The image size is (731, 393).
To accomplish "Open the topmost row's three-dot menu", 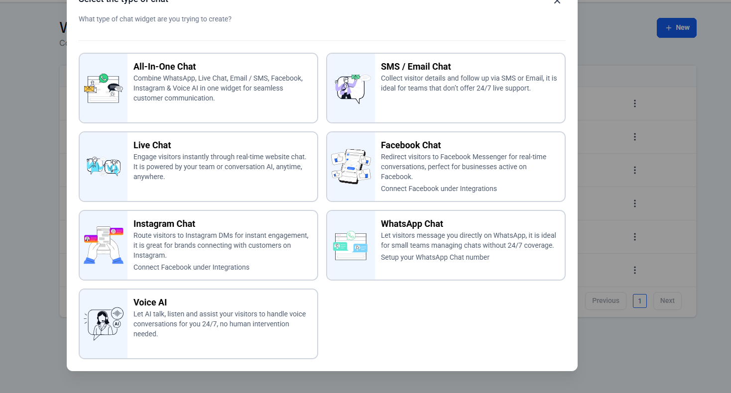I will [x=635, y=103].
